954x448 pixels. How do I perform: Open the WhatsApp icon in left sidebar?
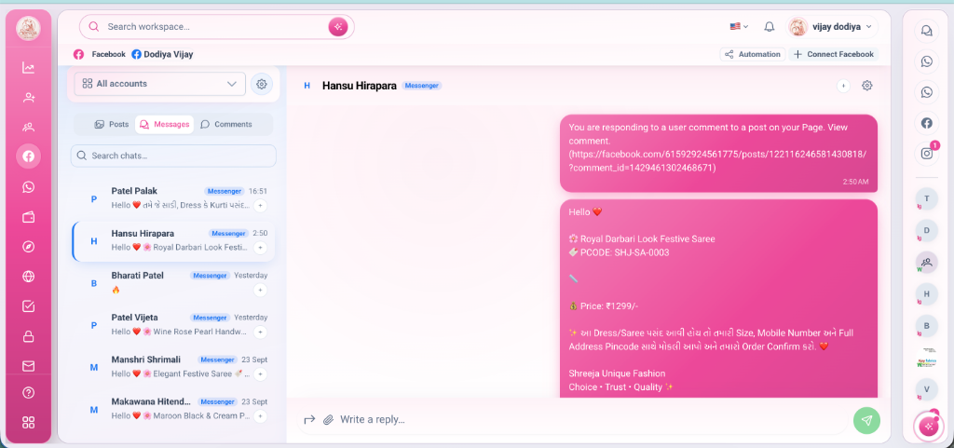click(x=28, y=186)
